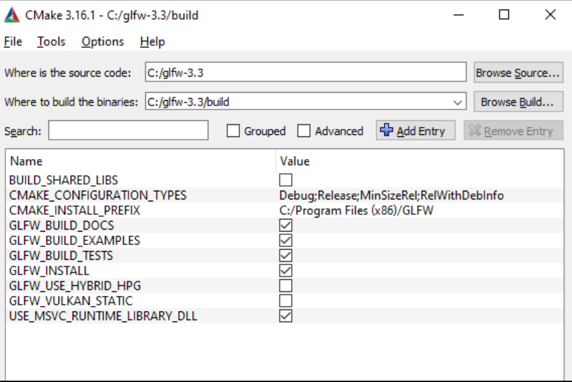Open the Options menu
Viewport: 572px width, 382px height.
(102, 42)
